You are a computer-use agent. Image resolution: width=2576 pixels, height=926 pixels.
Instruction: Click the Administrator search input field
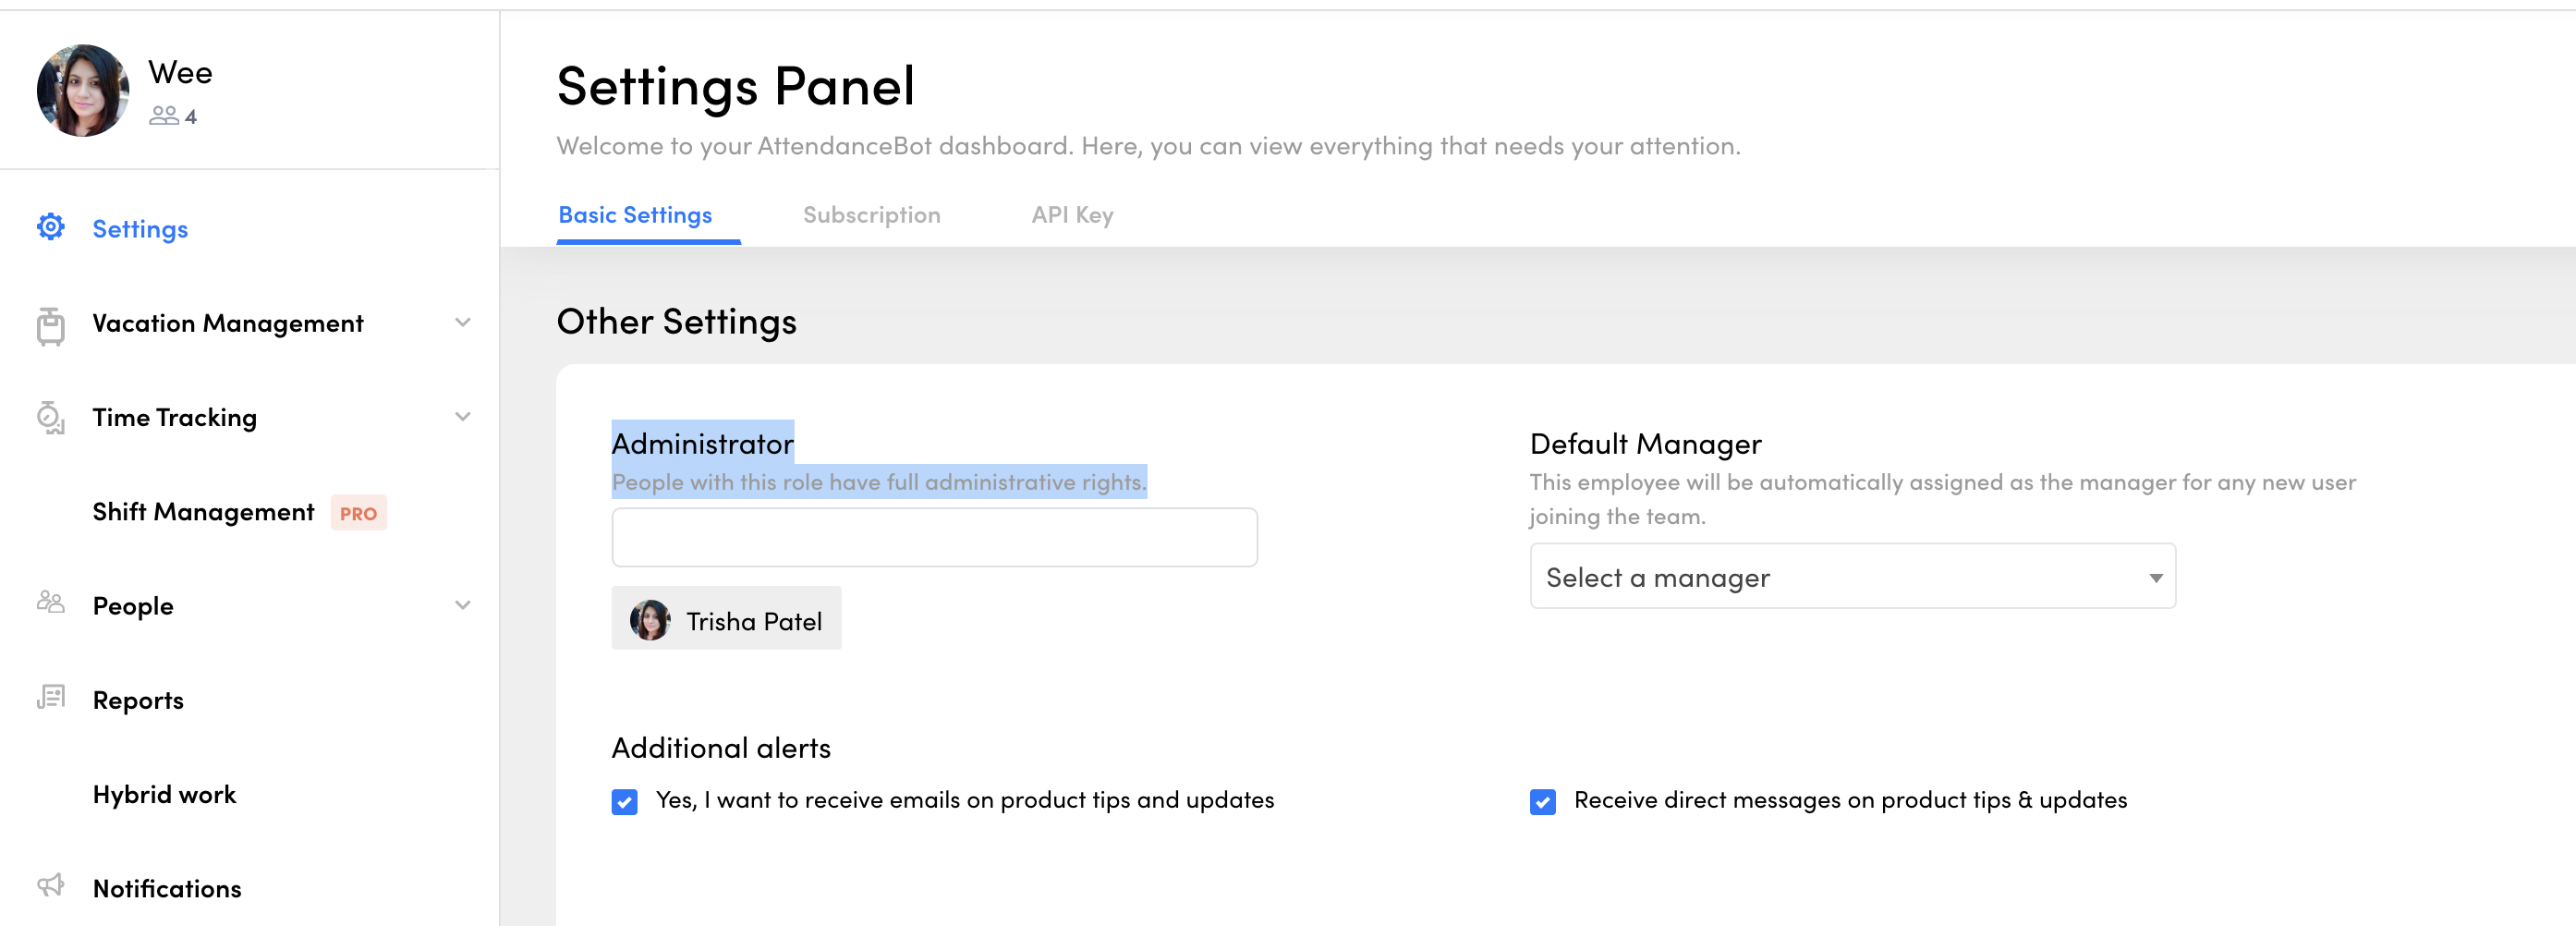934,538
